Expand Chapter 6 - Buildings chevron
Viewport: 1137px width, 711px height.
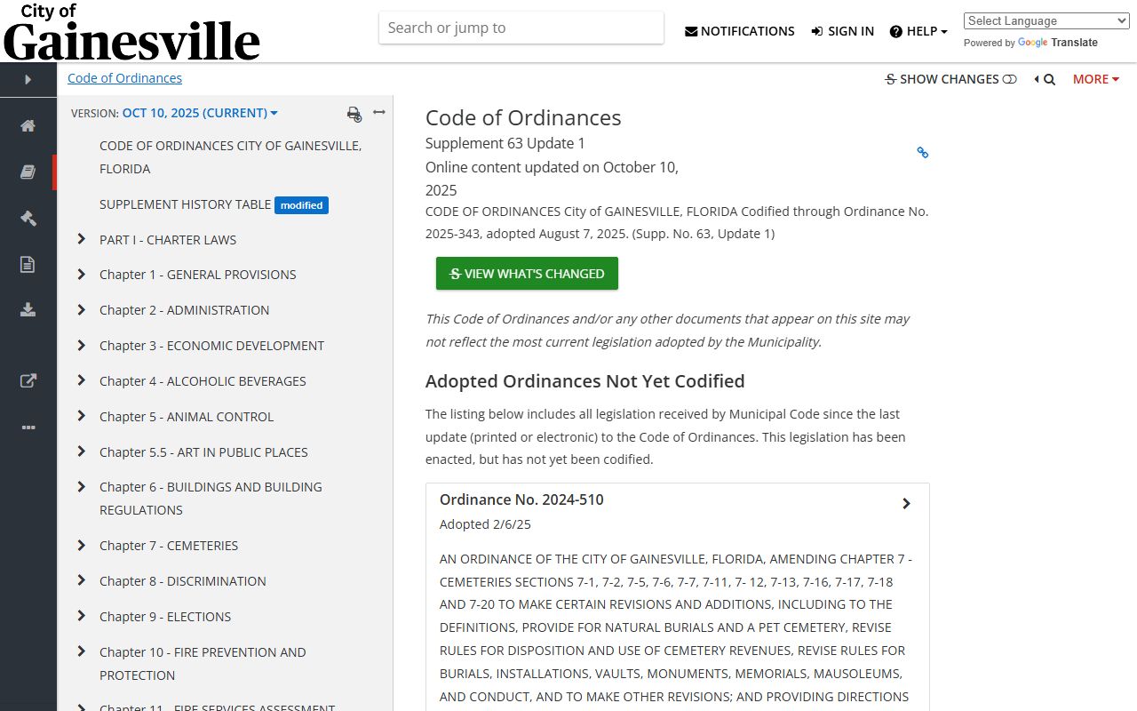(81, 487)
